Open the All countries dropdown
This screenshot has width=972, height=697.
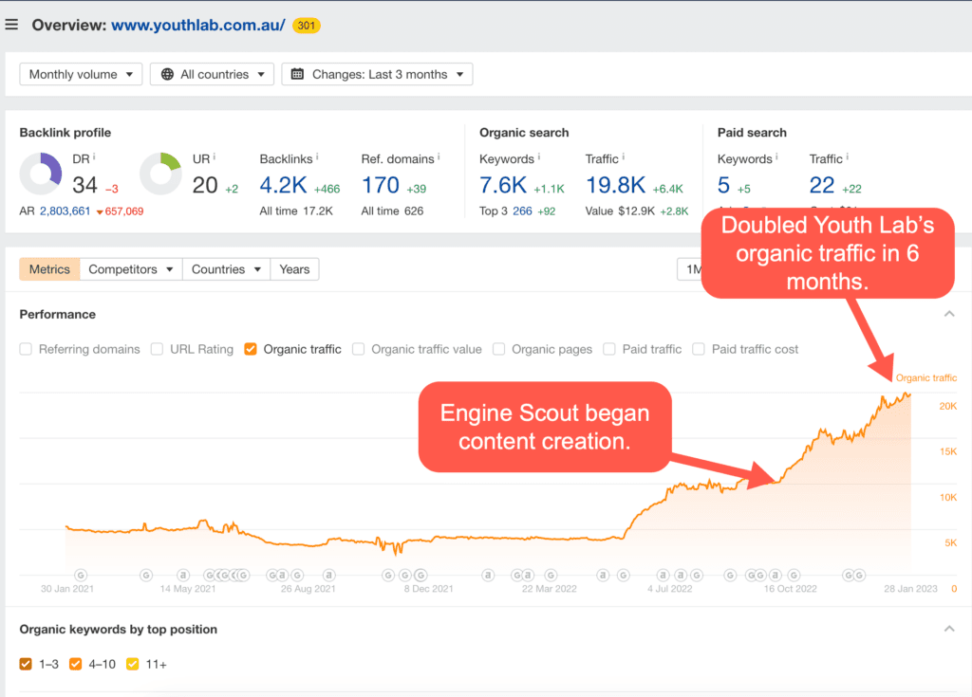pyautogui.click(x=213, y=74)
